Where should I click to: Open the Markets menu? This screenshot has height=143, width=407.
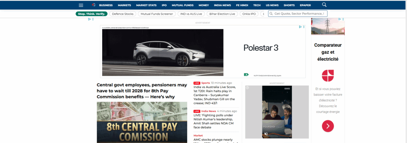(124, 5)
